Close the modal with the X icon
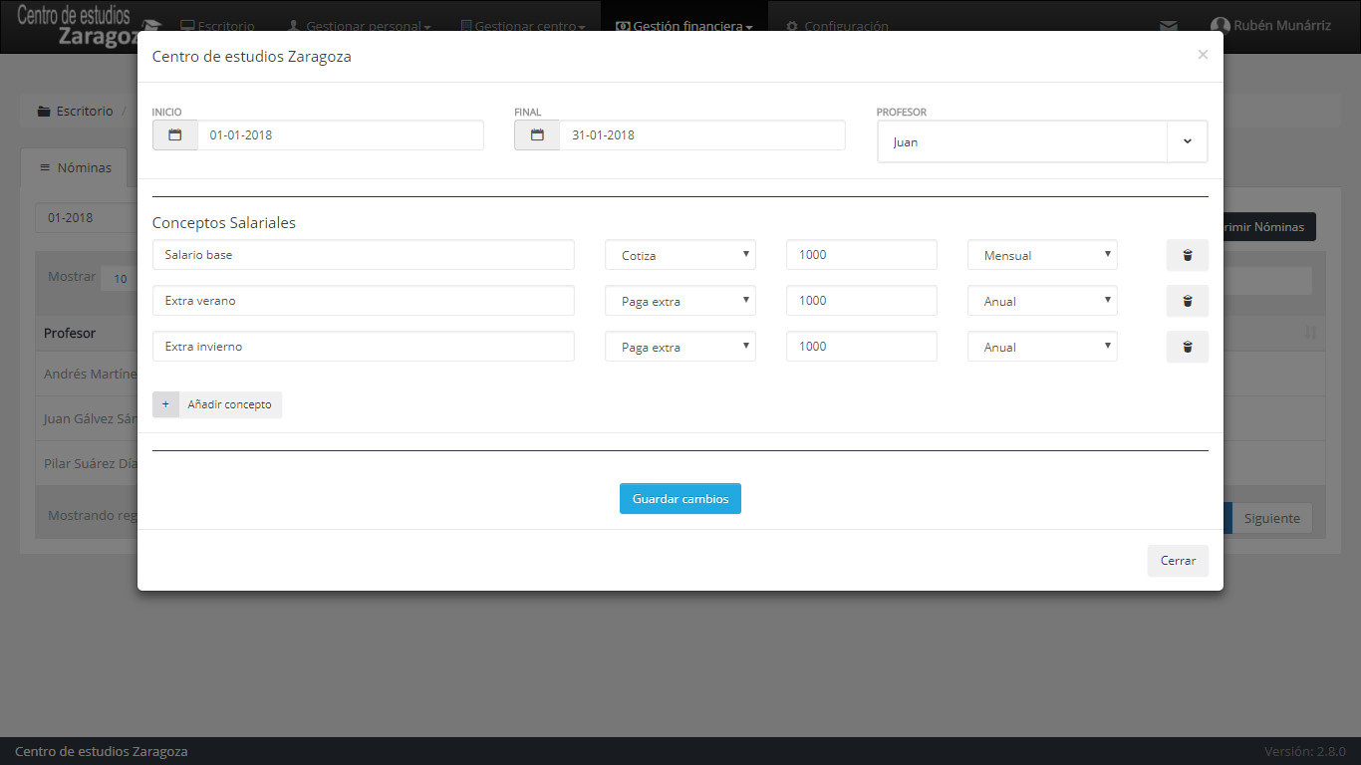 1203,55
